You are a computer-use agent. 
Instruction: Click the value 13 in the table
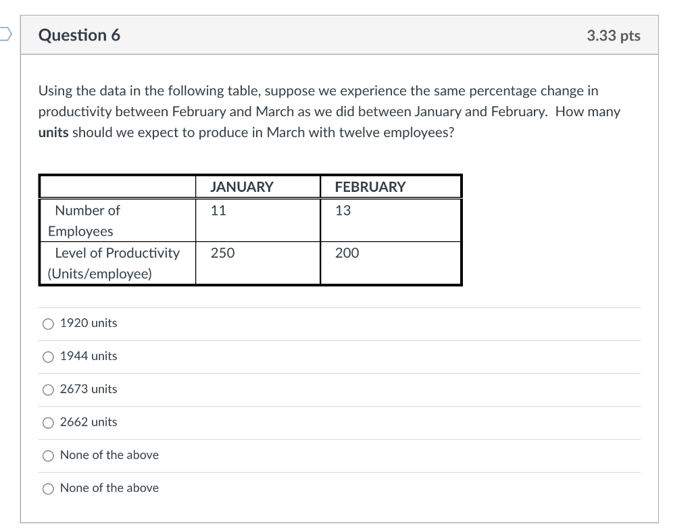coord(342,210)
